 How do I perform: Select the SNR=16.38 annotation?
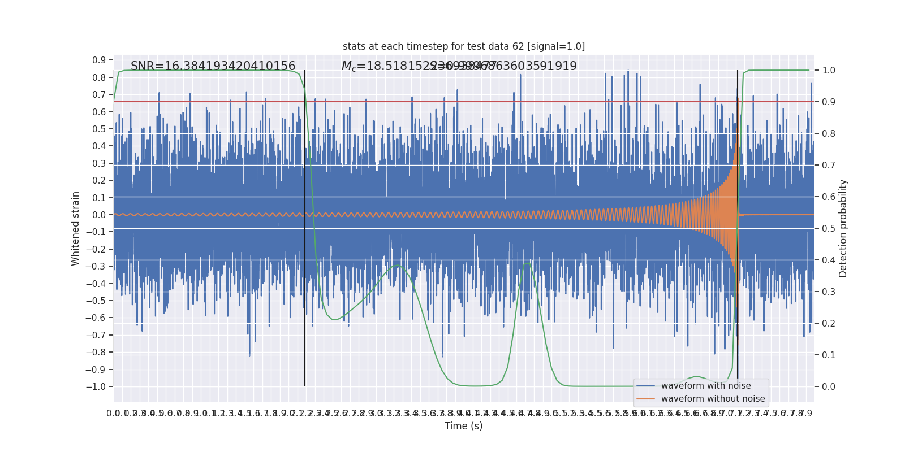tap(213, 66)
